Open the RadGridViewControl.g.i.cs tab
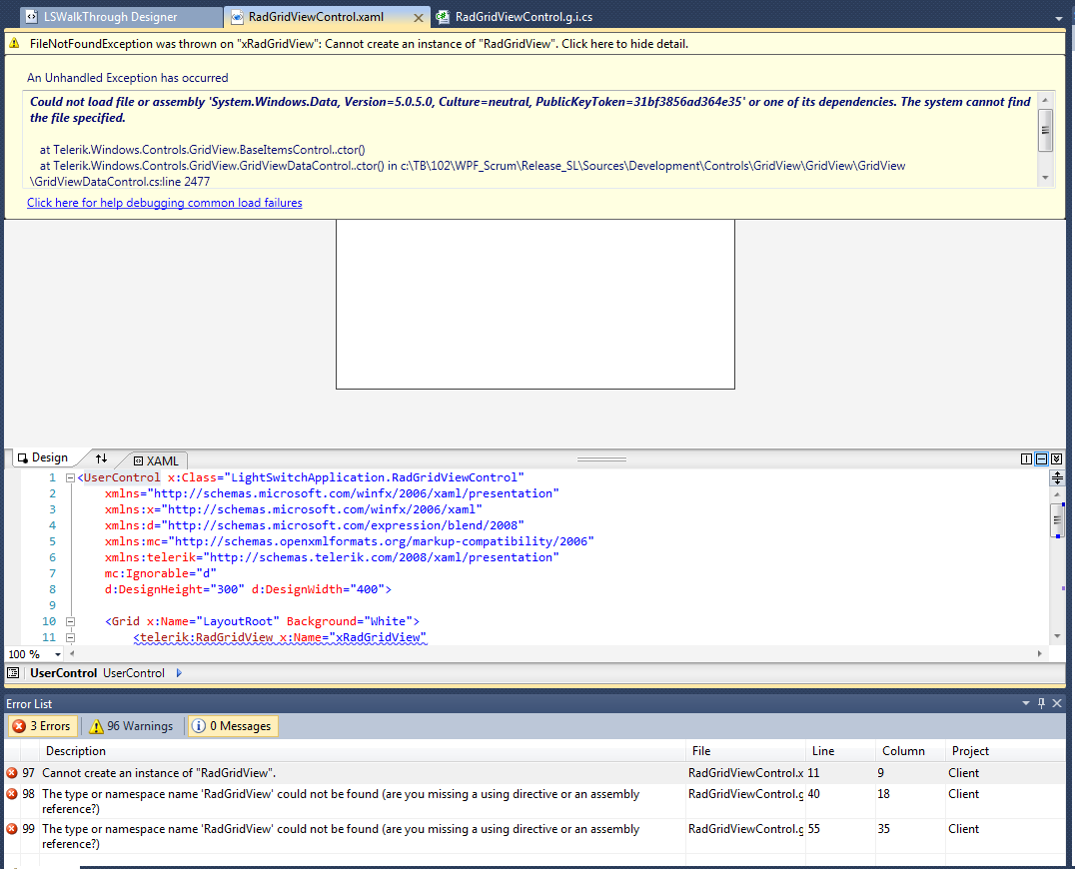1075x869 pixels. pyautogui.click(x=515, y=17)
